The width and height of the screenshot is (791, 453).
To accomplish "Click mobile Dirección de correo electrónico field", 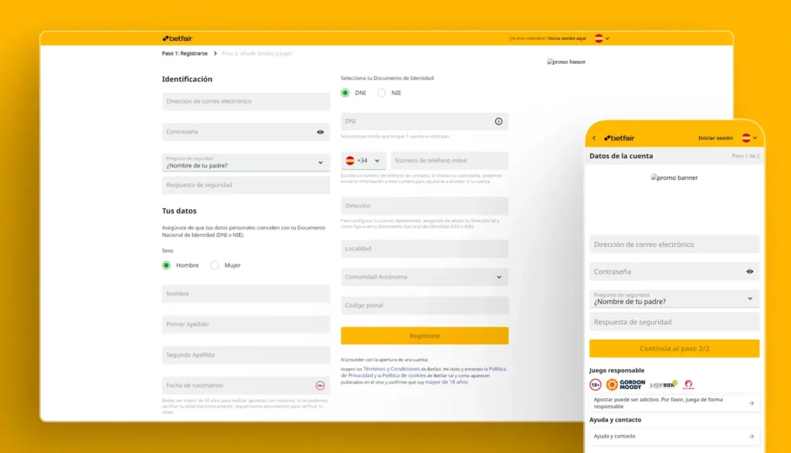I will tap(674, 245).
